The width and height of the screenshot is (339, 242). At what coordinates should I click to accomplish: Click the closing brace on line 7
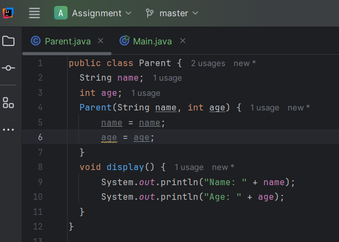pyautogui.click(x=82, y=152)
